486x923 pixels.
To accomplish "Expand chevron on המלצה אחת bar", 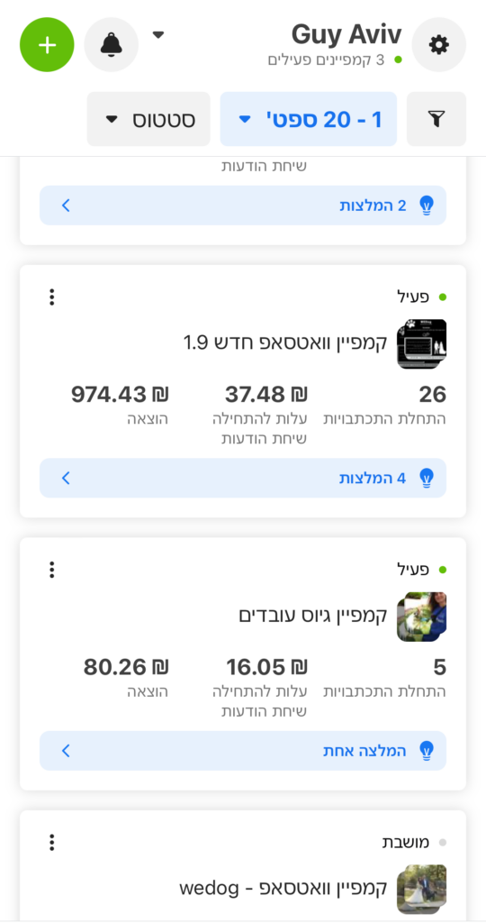I will click(66, 751).
